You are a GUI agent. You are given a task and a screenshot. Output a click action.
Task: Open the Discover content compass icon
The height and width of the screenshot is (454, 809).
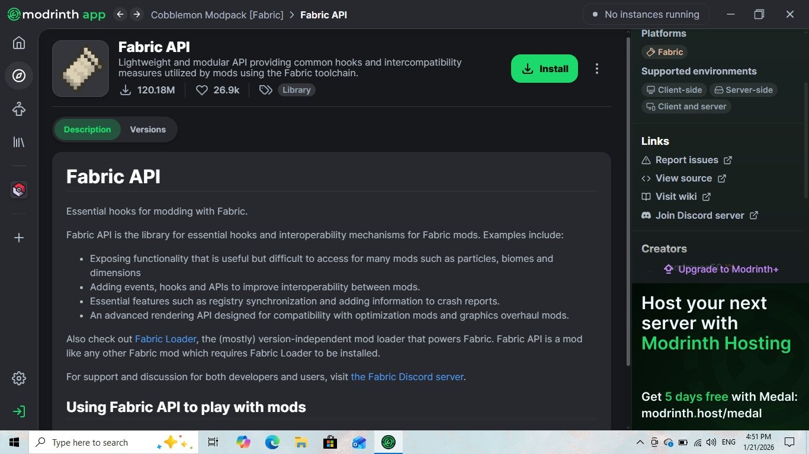(19, 76)
